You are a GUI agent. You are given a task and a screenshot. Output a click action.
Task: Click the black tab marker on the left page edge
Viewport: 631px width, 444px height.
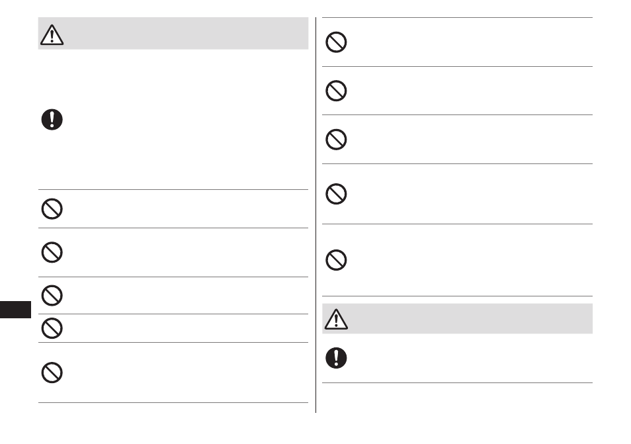15,310
